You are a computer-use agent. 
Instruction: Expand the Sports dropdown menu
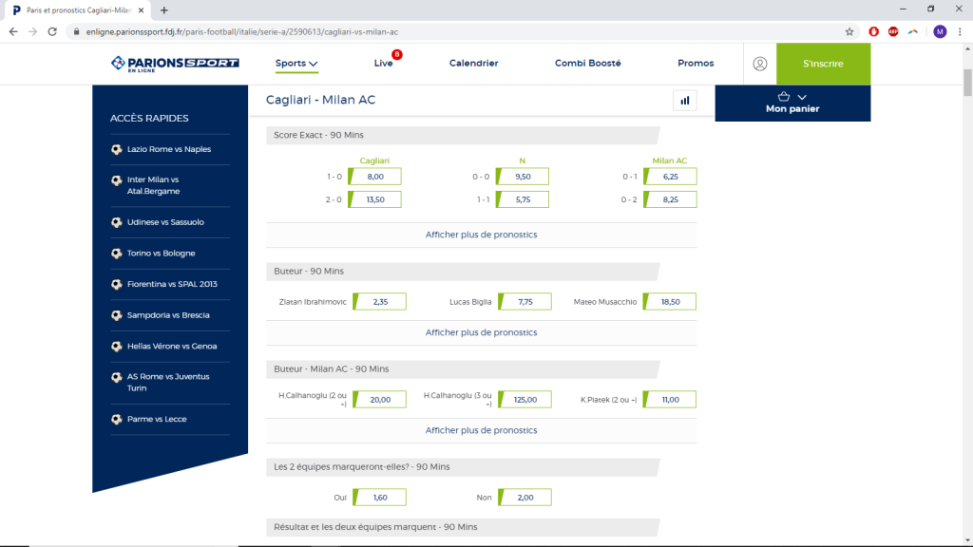(296, 64)
